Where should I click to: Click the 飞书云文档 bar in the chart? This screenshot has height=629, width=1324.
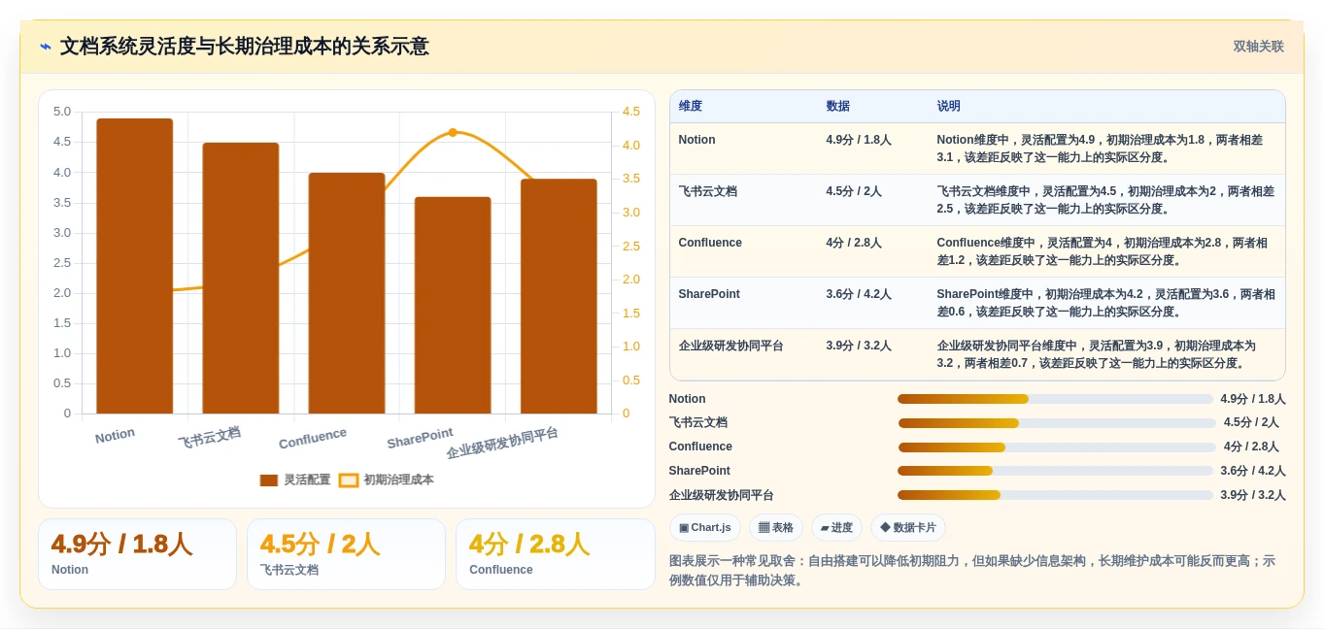click(241, 279)
